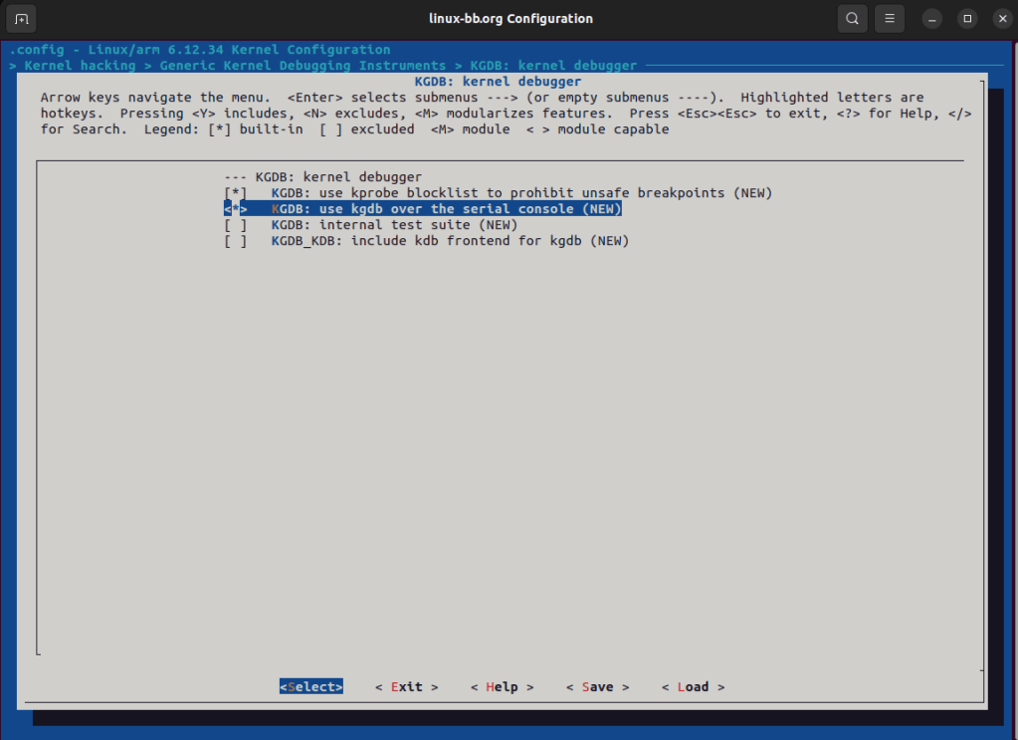Minimize the terminal window
The height and width of the screenshot is (740, 1018).
pyautogui.click(x=931, y=18)
